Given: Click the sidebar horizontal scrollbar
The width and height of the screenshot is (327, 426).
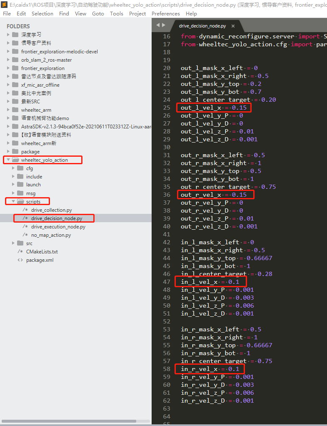Looking at the screenshot, I should point(69,421).
